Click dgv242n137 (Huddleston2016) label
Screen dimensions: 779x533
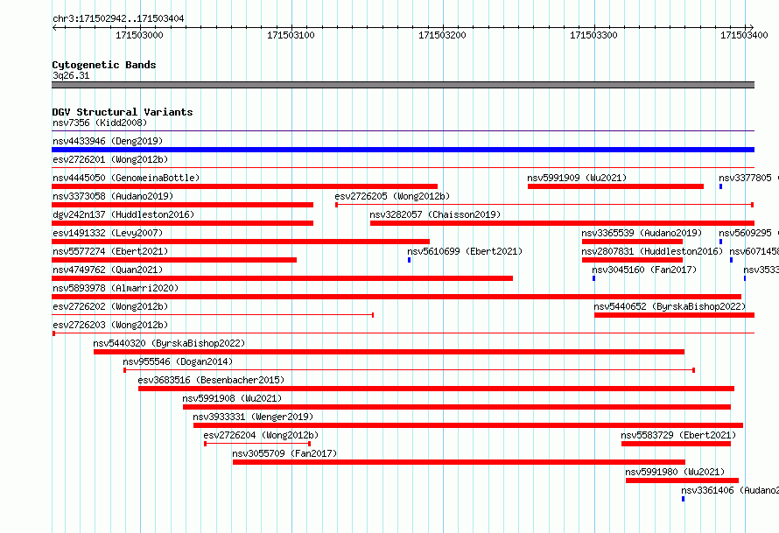[x=123, y=214]
